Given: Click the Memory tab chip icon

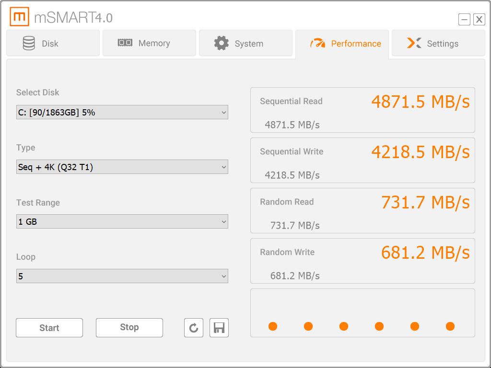Looking at the screenshot, I should click(125, 43).
